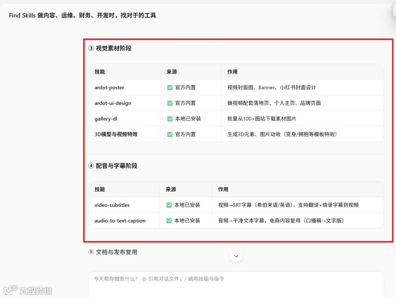Select the gallery-dl skill name
The image size is (396, 298).
[106, 119]
